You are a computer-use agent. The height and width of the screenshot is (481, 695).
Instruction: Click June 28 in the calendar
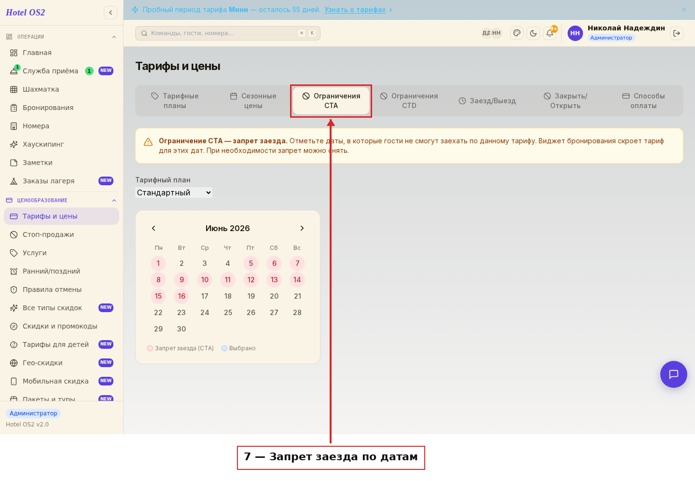click(x=297, y=313)
